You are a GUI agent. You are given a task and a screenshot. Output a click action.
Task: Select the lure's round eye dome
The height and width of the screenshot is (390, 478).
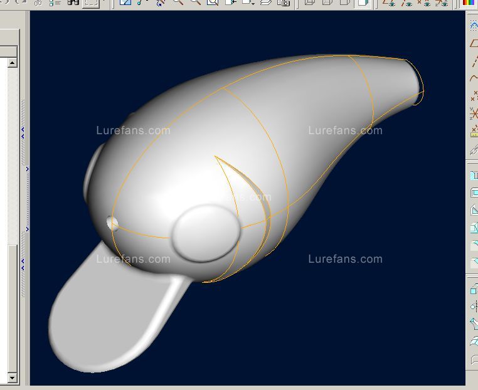[206, 234]
